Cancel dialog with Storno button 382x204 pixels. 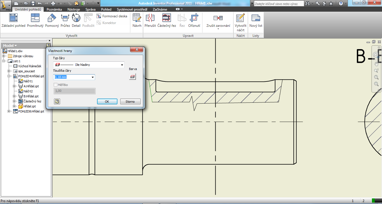130,102
